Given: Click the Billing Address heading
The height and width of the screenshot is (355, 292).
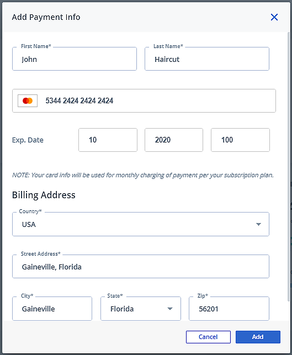Looking at the screenshot, I should 44,195.
